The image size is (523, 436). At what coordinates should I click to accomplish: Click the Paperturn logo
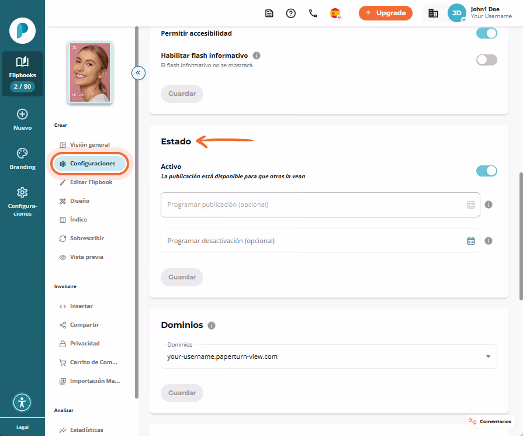point(22,31)
